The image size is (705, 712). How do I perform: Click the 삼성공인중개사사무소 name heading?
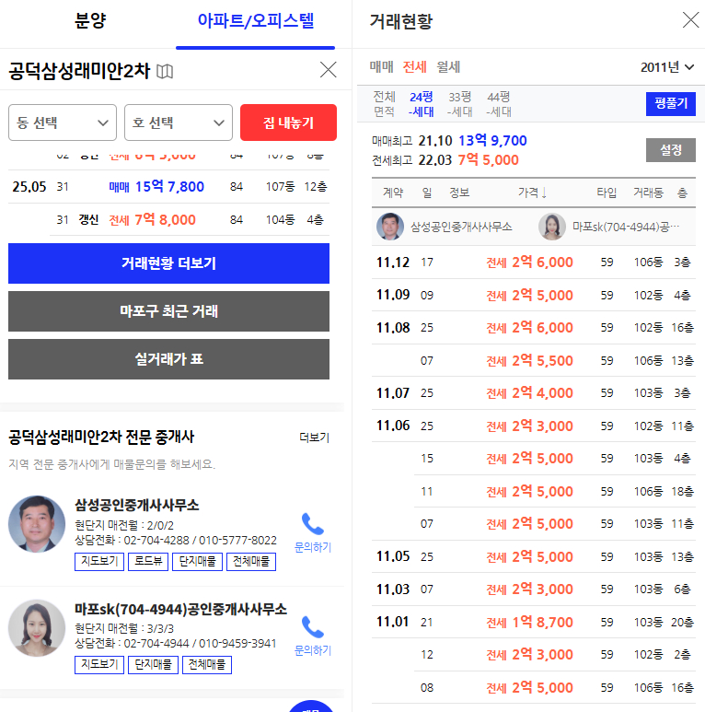tap(136, 505)
